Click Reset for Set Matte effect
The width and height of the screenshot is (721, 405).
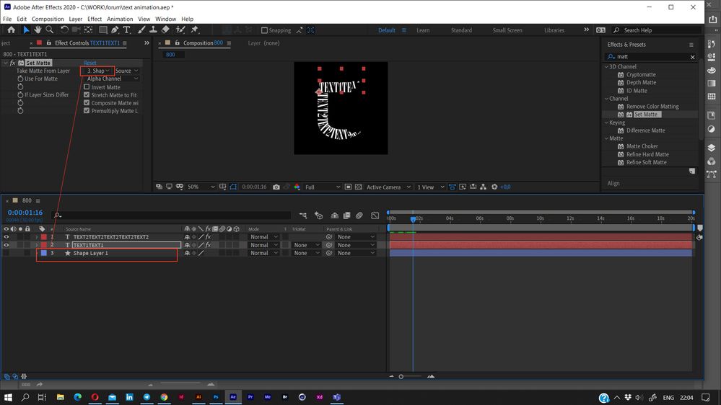pyautogui.click(x=90, y=63)
